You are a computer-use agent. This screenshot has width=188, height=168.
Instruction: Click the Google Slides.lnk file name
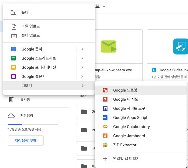pyautogui.click(x=174, y=70)
